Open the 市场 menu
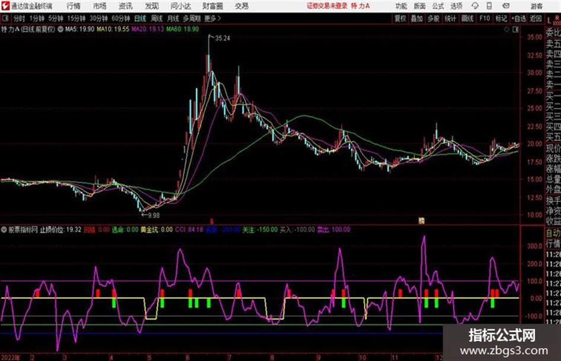 point(100,6)
